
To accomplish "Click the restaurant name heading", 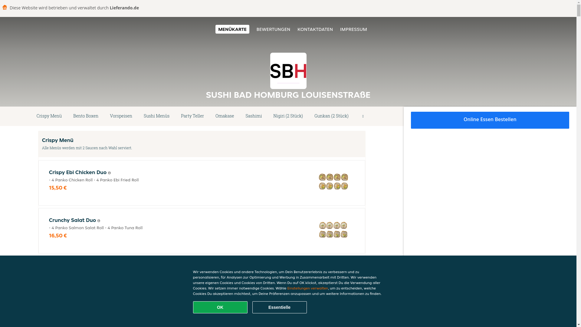I will [x=288, y=95].
